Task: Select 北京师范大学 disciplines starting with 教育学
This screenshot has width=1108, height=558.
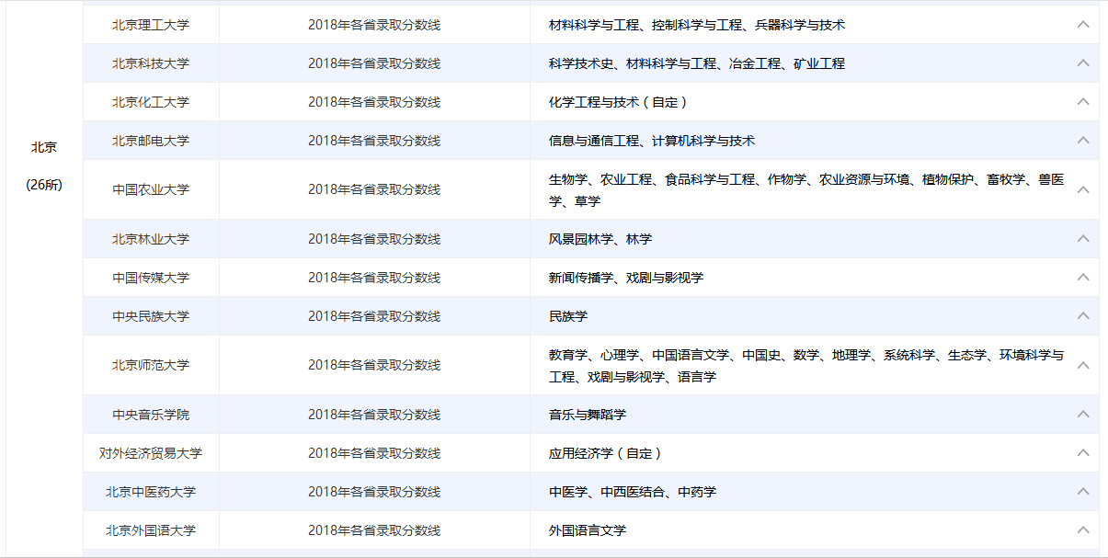Action: pyautogui.click(x=806, y=365)
